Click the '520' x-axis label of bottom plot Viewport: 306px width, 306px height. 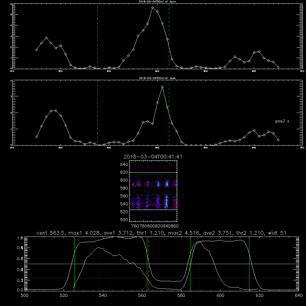click(64, 295)
